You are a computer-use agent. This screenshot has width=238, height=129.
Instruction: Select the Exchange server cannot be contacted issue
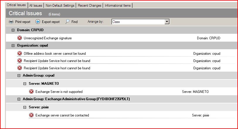point(62,115)
